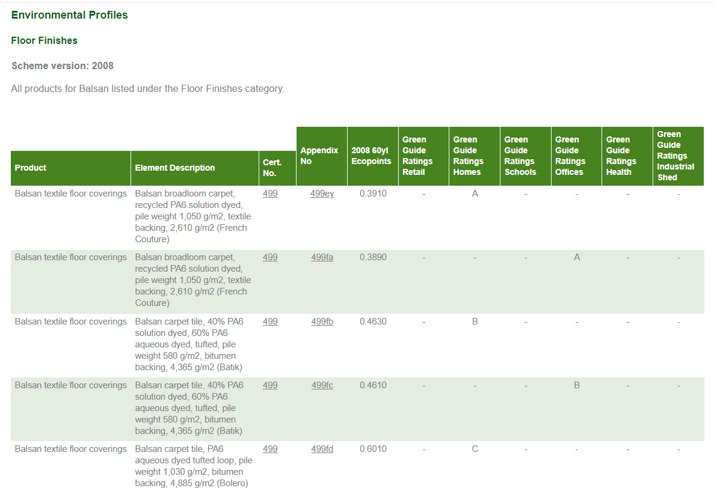Click the Floor Finishes subheading
Image resolution: width=714 pixels, height=494 pixels.
(x=44, y=40)
